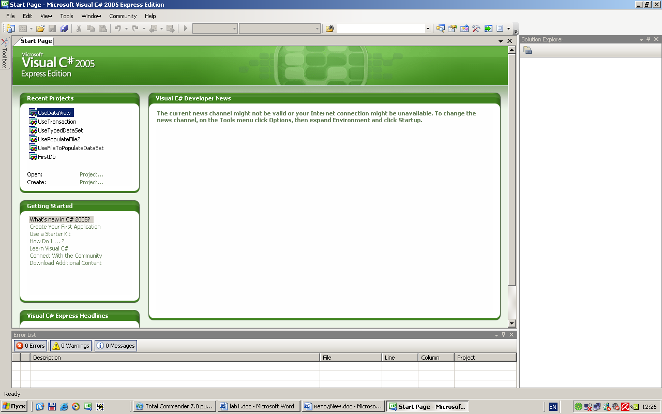Image resolution: width=662 pixels, height=414 pixels.
Task: Open the Solution Platforms combo box
Action: click(x=280, y=29)
